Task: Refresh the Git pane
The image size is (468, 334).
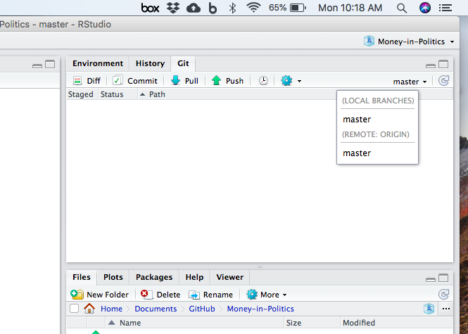Action: tap(443, 81)
